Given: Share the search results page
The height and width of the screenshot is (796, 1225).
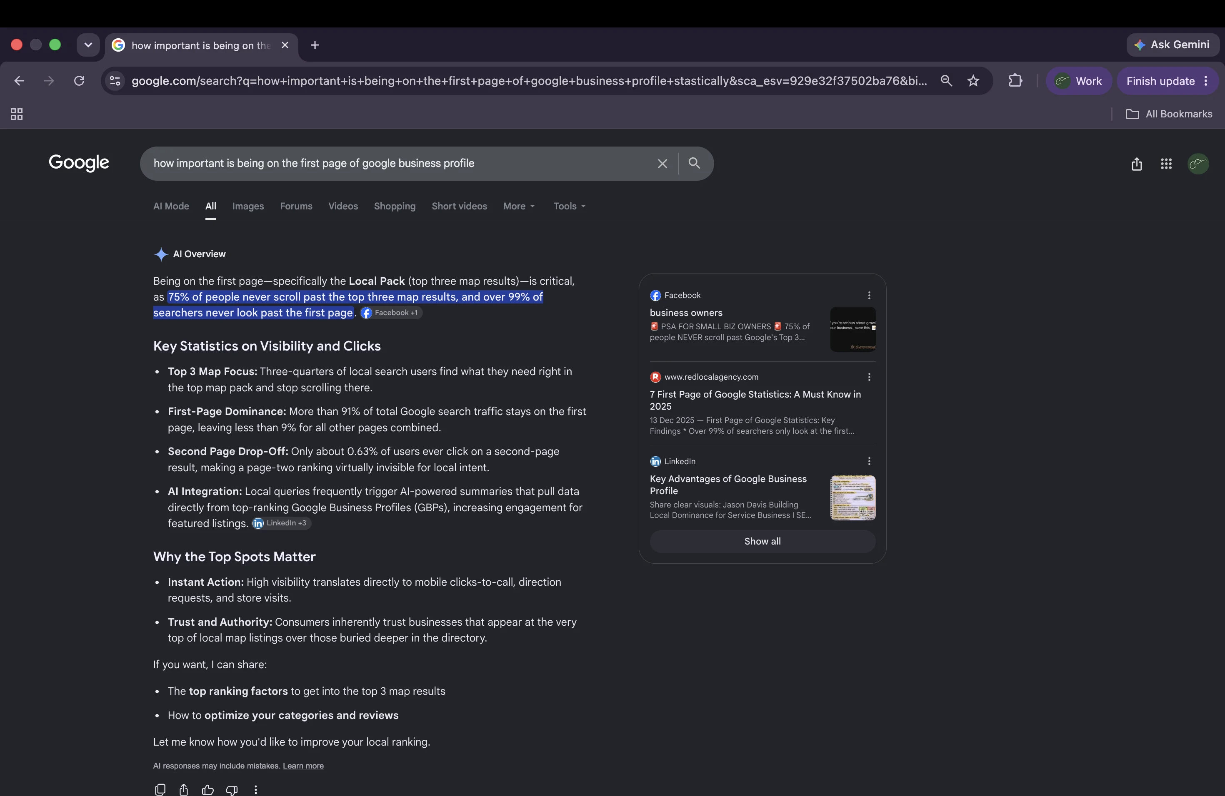Looking at the screenshot, I should (1137, 164).
